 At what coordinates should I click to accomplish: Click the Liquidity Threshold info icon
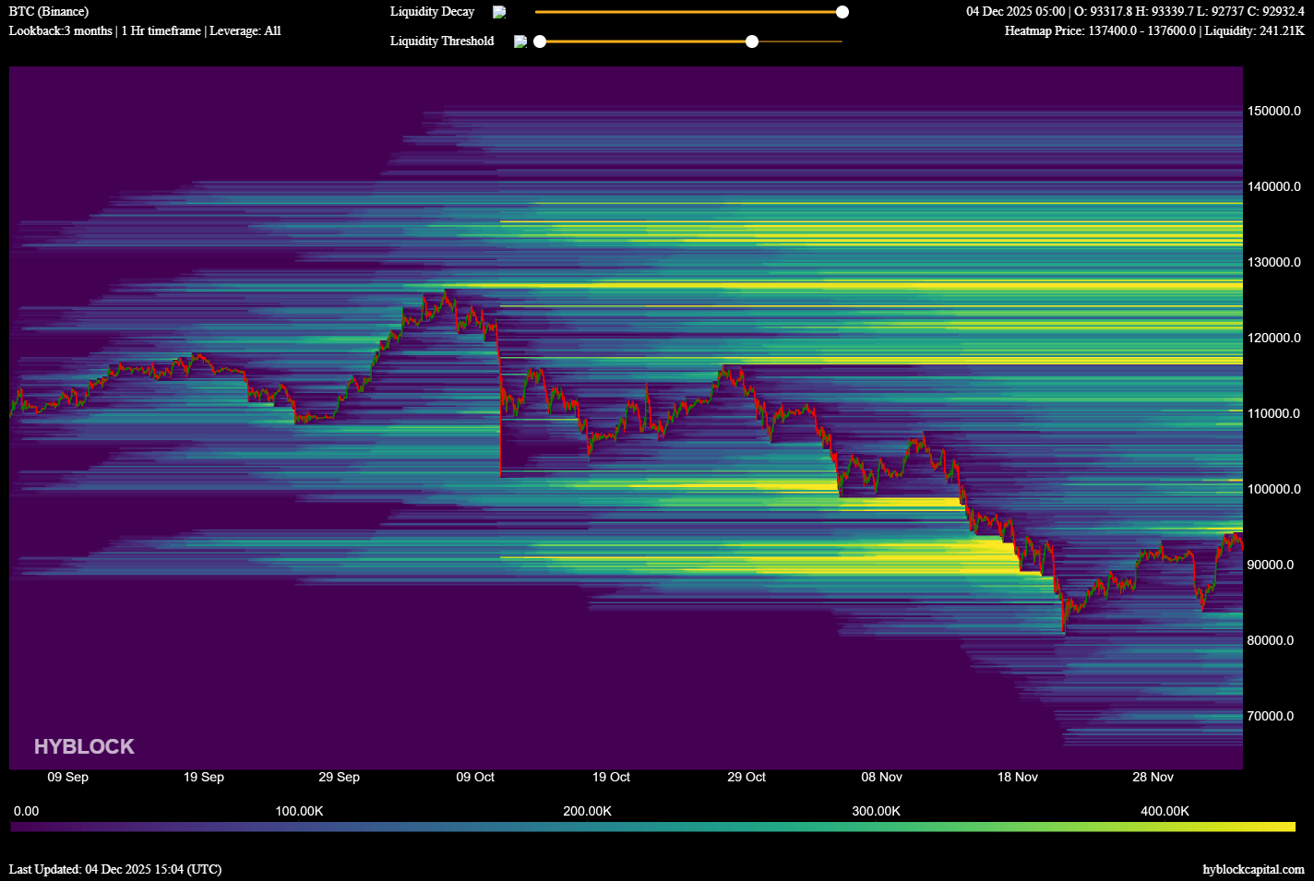click(x=519, y=41)
